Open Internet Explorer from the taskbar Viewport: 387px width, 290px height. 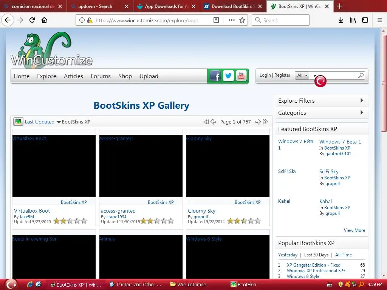point(30,285)
